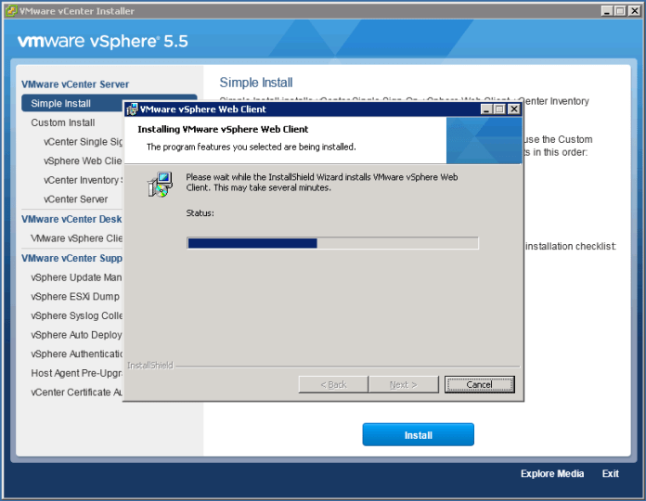
Task: Select Simple Install in the sidebar
Action: click(x=61, y=104)
